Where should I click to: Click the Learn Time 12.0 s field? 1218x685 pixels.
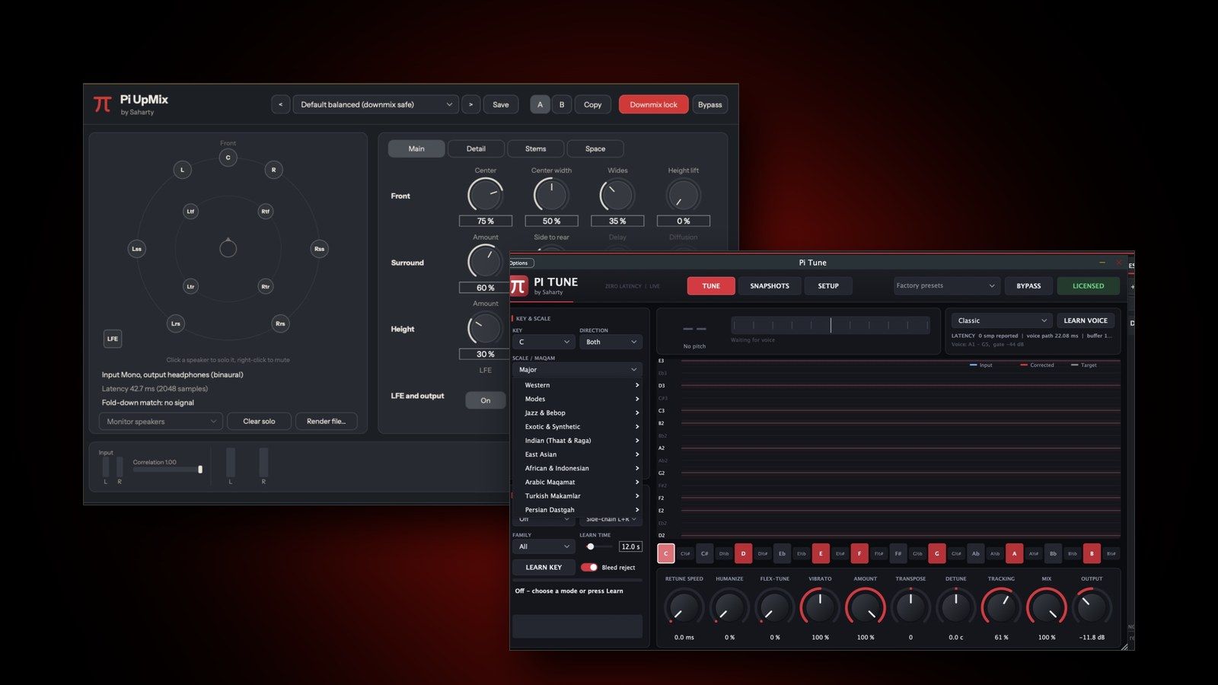[630, 546]
